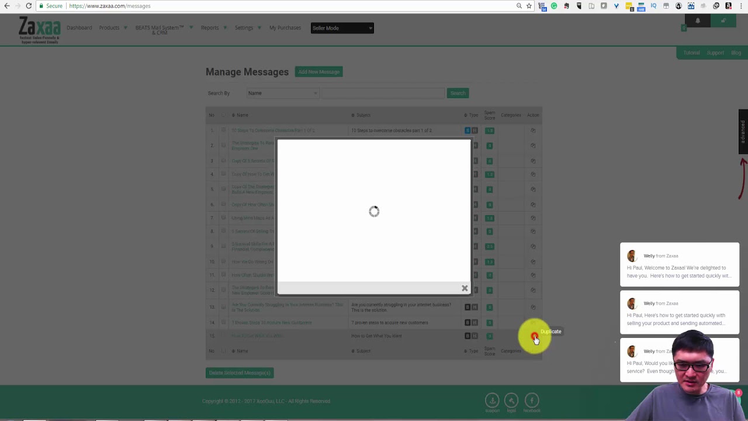Check the box for message row 1
This screenshot has height=421, width=748.
[223, 130]
